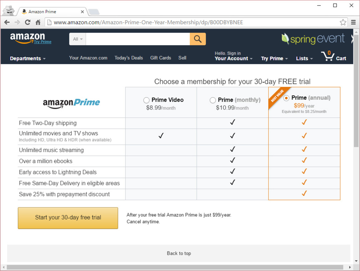Select the Prime (monthly) radio button
The width and height of the screenshot is (360, 271).
pos(212,100)
